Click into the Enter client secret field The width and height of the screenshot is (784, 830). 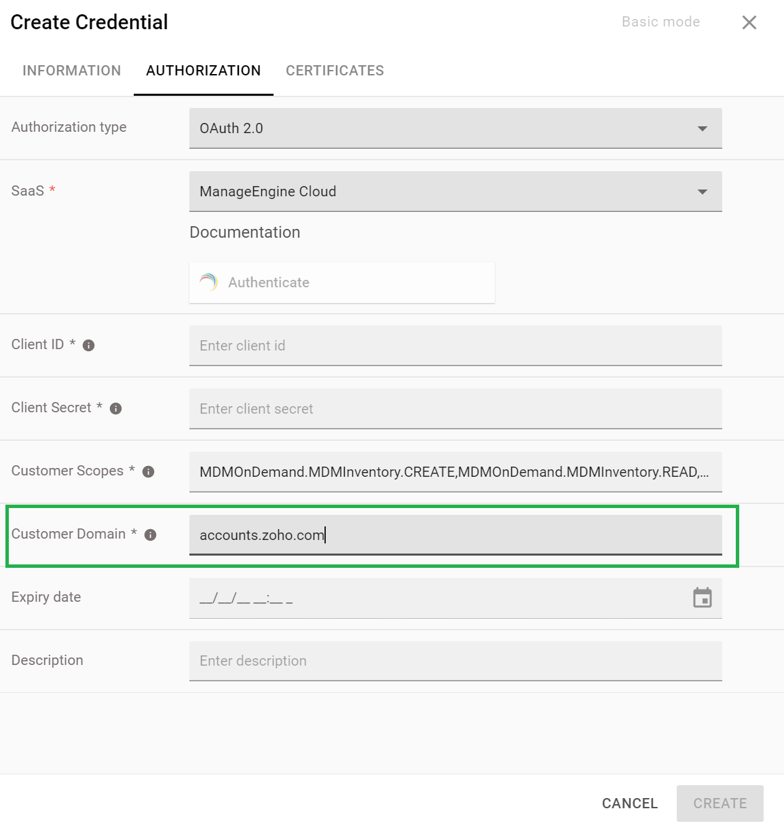[455, 409]
